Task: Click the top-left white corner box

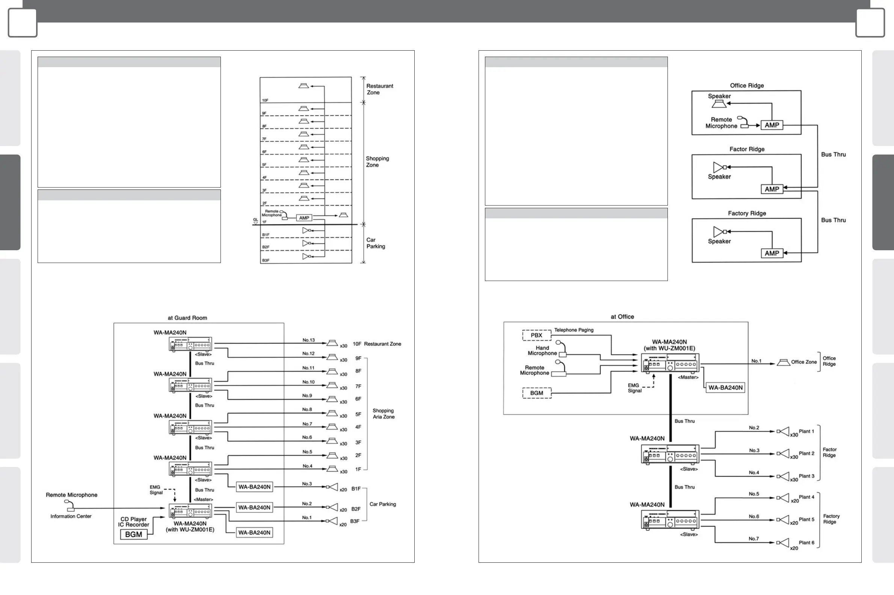Action: 23,23
